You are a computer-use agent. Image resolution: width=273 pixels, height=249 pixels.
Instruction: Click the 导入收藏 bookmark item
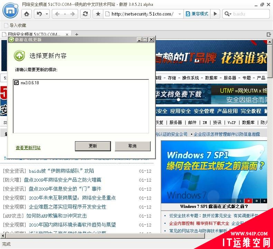[x=15, y=26]
